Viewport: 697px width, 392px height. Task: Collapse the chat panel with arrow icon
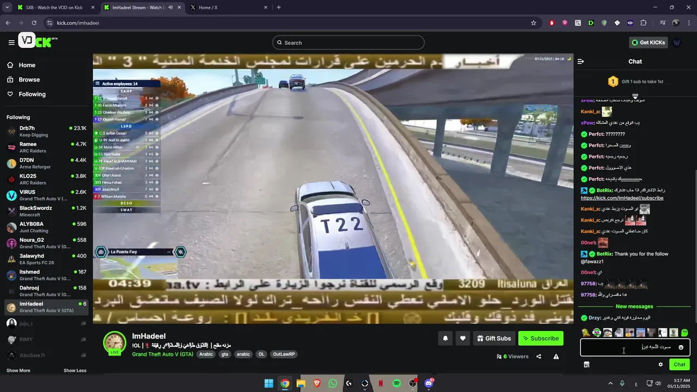coord(580,62)
